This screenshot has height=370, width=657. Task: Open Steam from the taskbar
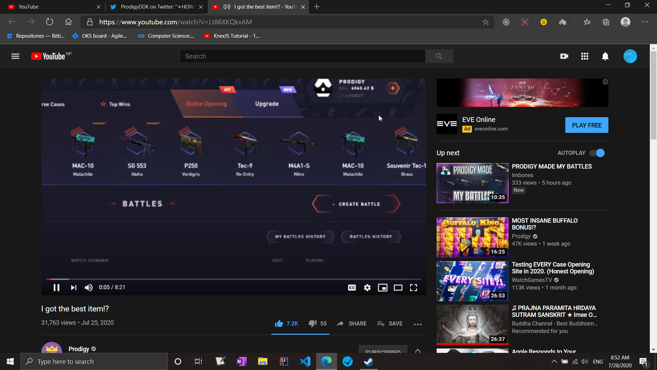[368, 362]
